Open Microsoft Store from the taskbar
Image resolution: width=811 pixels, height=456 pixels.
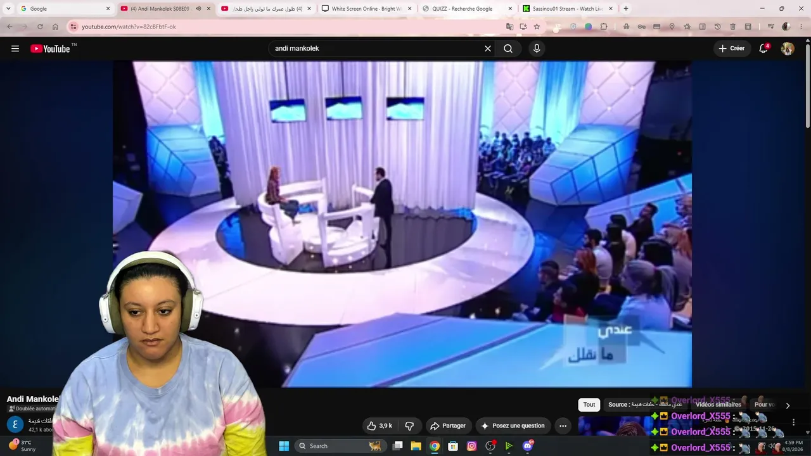(x=453, y=446)
